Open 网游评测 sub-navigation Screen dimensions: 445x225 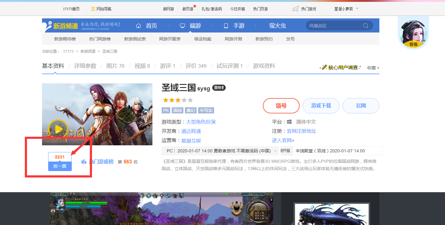233,39
